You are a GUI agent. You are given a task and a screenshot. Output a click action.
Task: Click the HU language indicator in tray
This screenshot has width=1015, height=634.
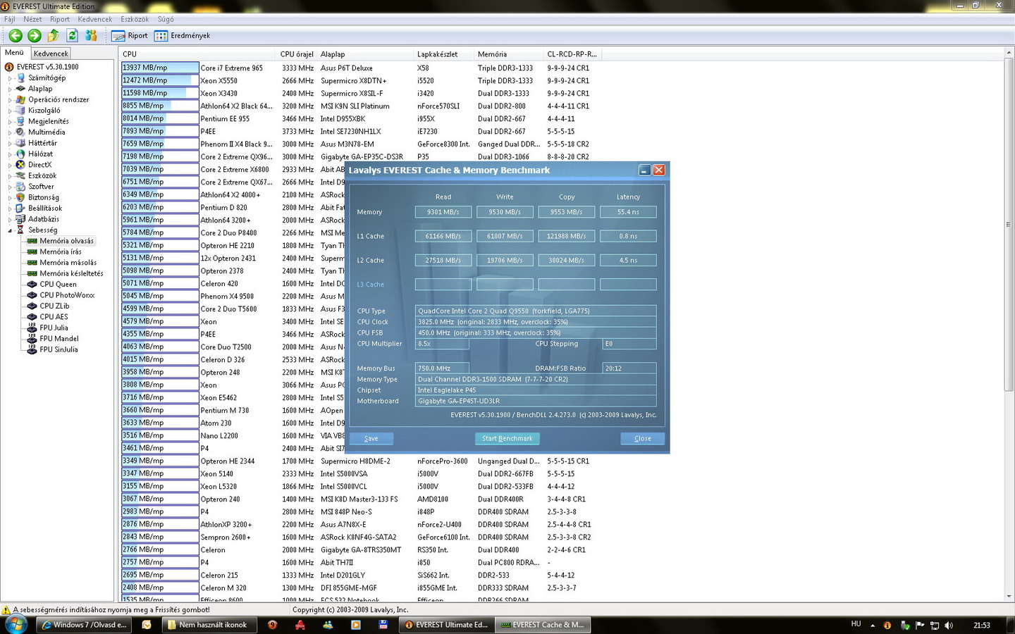(x=856, y=624)
